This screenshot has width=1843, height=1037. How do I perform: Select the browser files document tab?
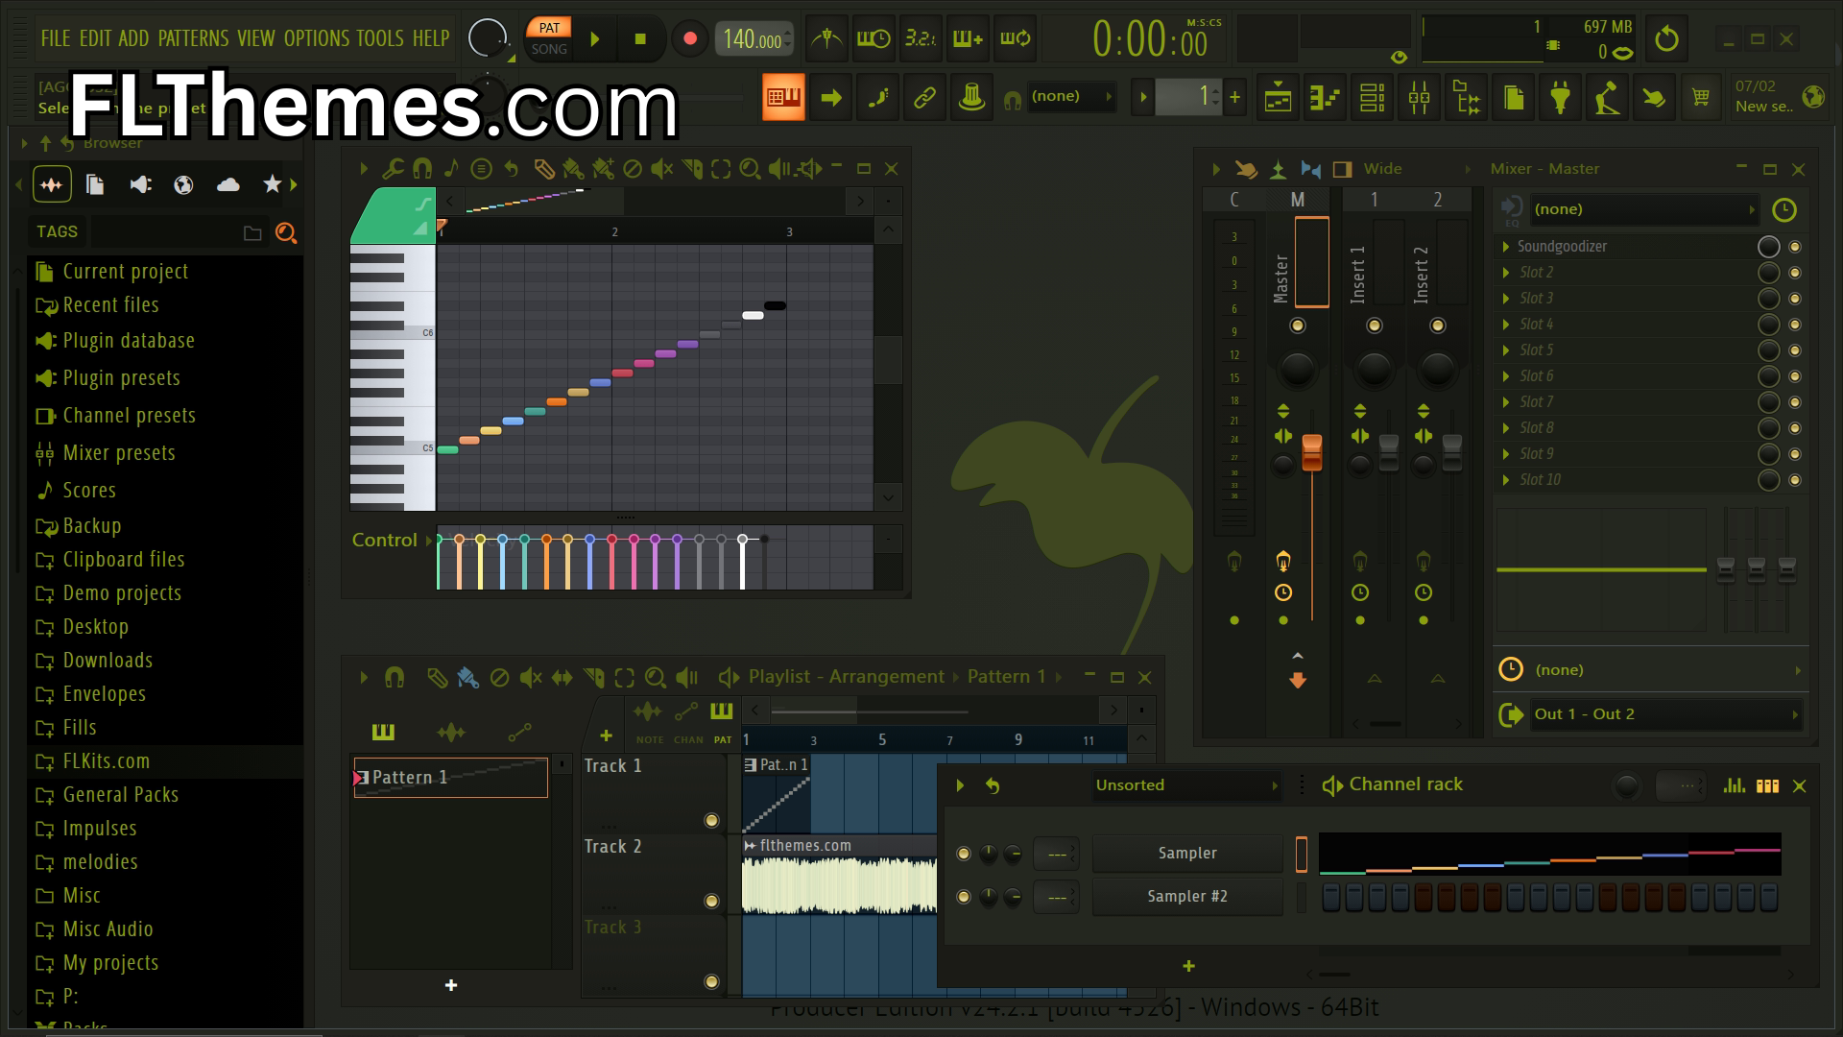pyautogui.click(x=95, y=184)
